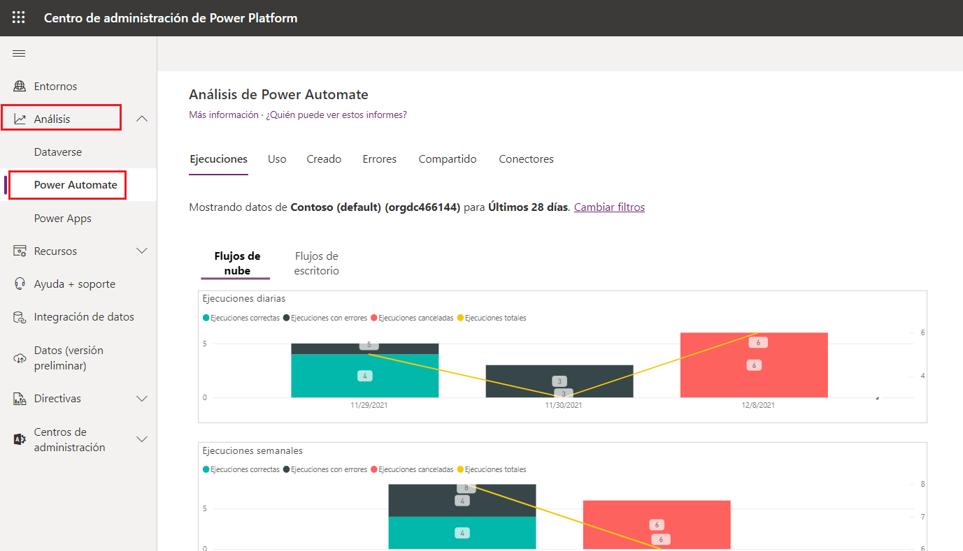Select Power Apps under Análisis
963x551 pixels.
[x=78, y=219]
